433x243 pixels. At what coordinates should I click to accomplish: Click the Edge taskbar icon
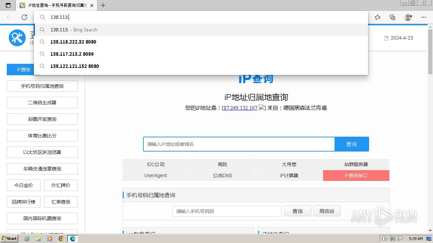point(72,239)
